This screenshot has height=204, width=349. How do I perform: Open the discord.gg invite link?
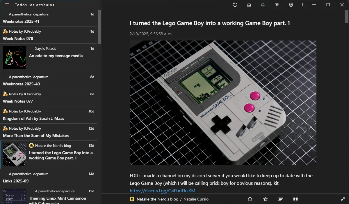click(x=162, y=191)
